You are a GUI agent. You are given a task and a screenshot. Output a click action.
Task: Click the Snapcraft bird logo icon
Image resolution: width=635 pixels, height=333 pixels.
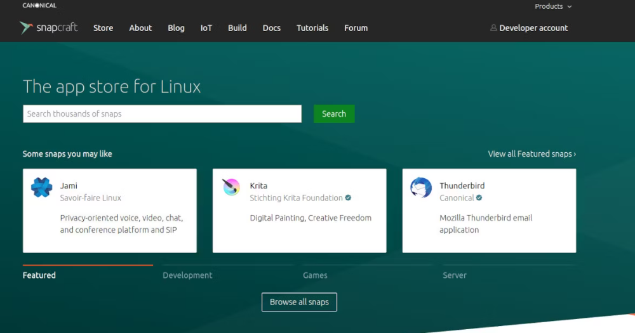(x=26, y=27)
